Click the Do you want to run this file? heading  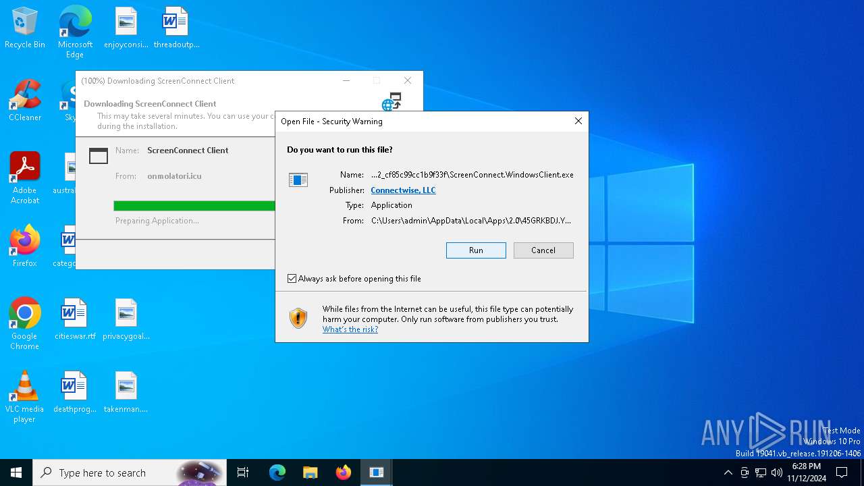[x=340, y=150]
